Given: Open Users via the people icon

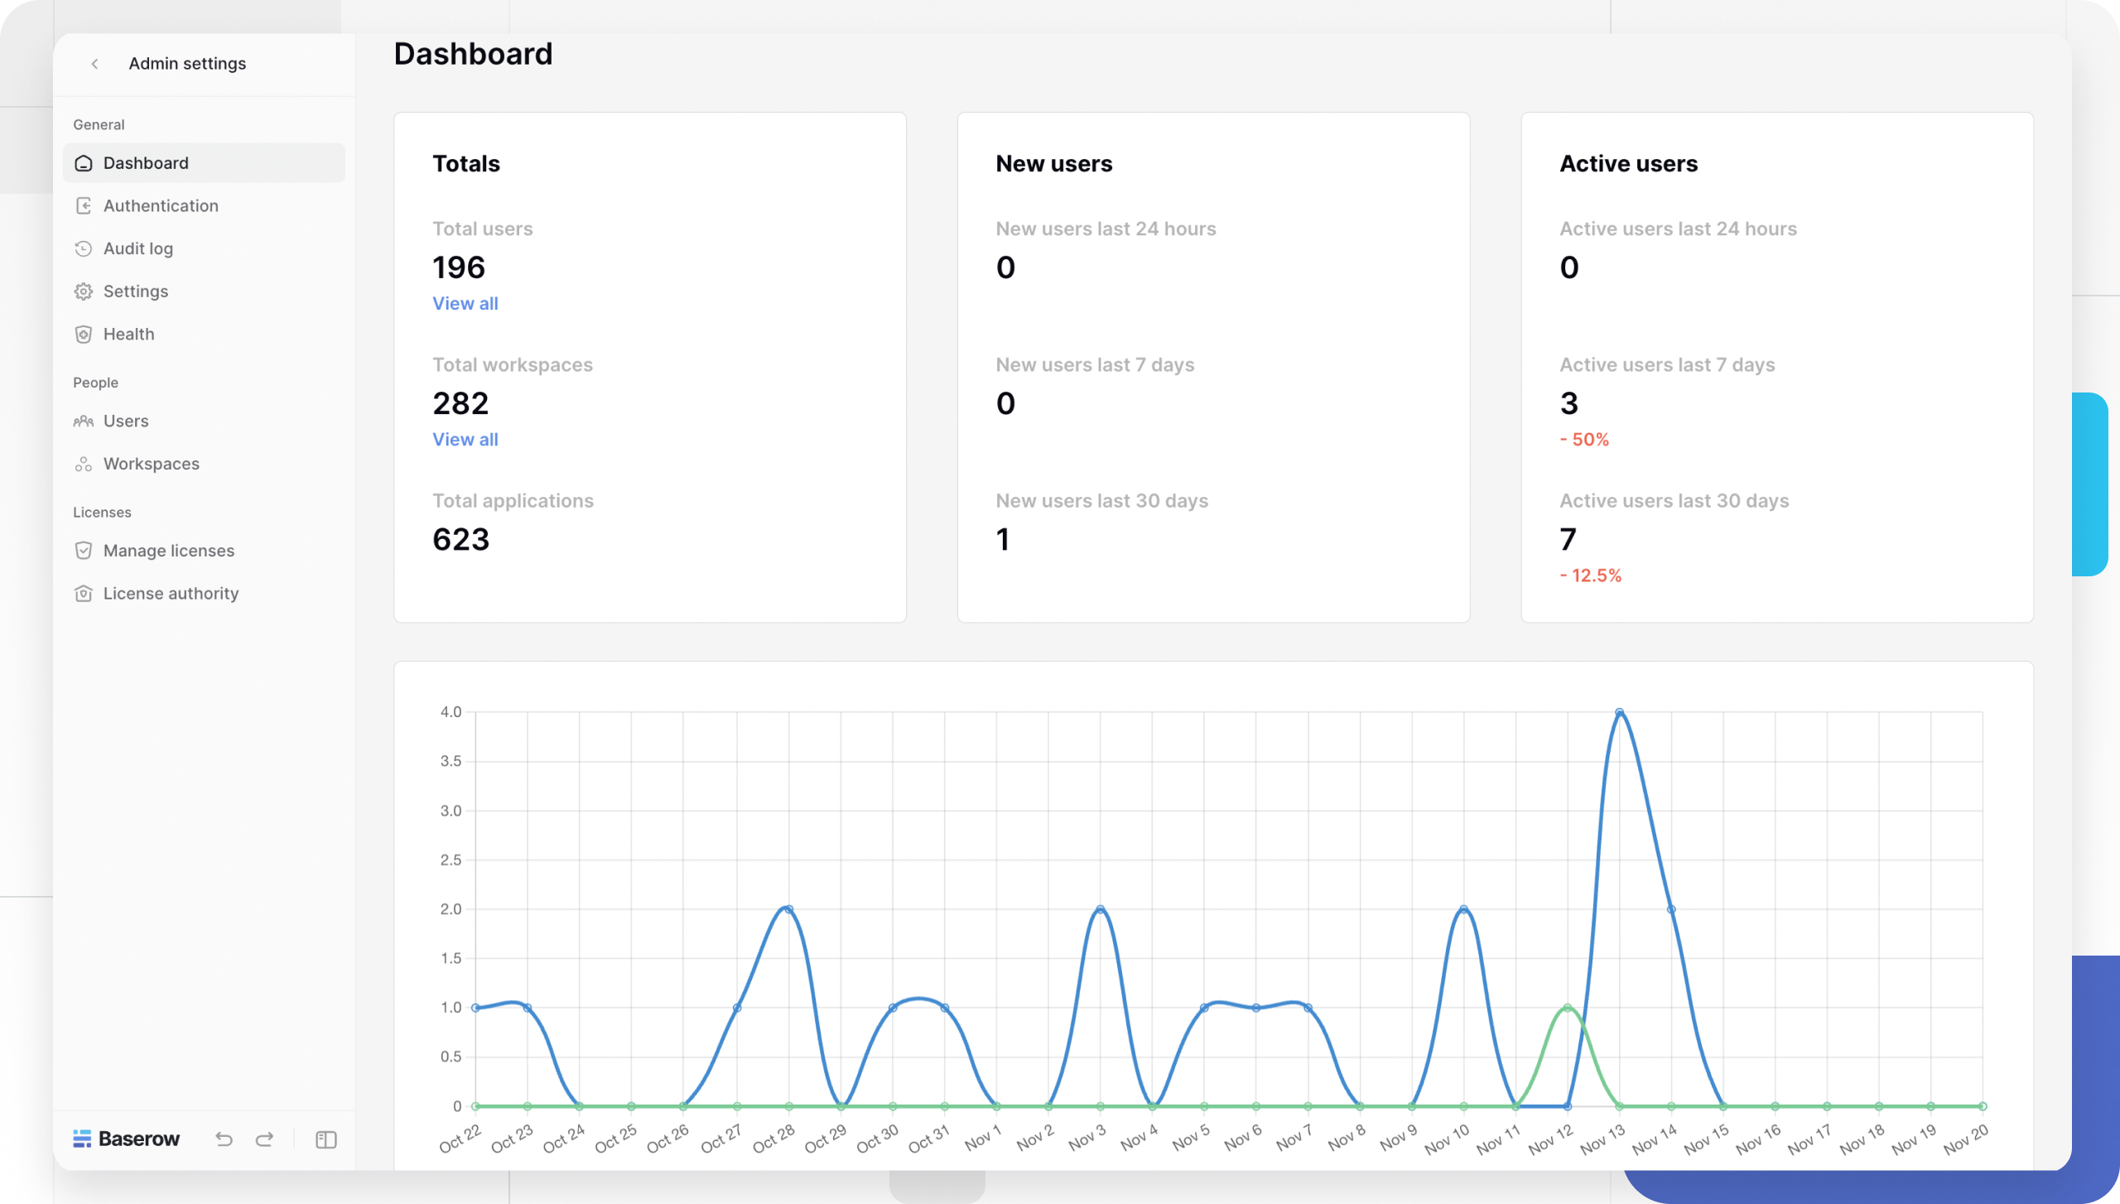Looking at the screenshot, I should click(84, 421).
